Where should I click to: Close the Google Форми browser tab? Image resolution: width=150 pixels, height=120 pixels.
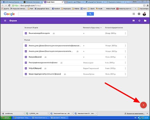(x=62, y=2)
